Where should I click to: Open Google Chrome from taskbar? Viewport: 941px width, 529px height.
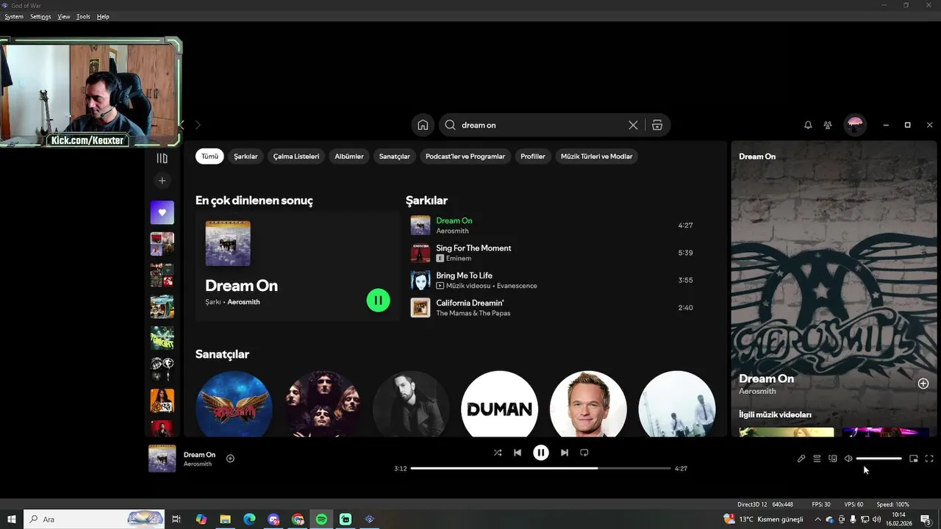297,519
